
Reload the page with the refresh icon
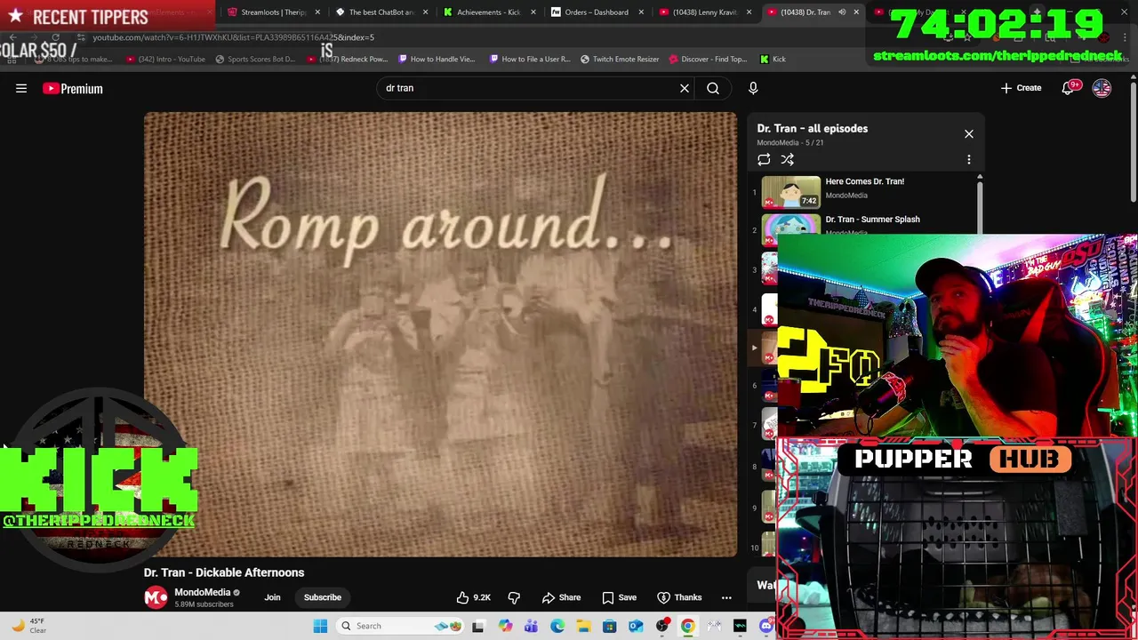point(55,37)
